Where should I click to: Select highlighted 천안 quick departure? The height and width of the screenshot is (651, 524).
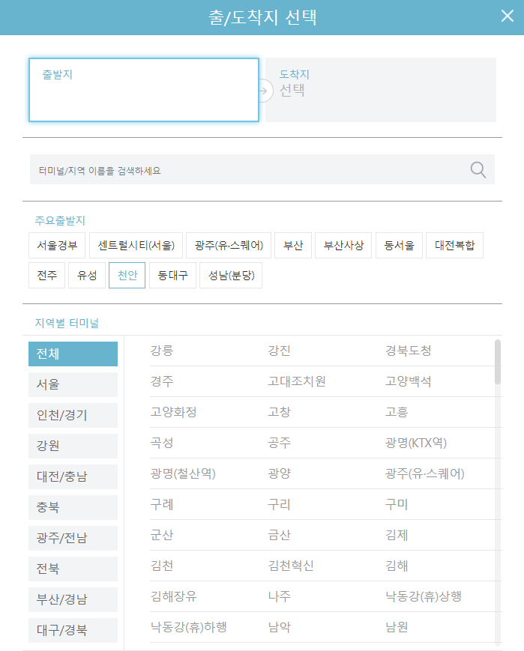point(127,275)
